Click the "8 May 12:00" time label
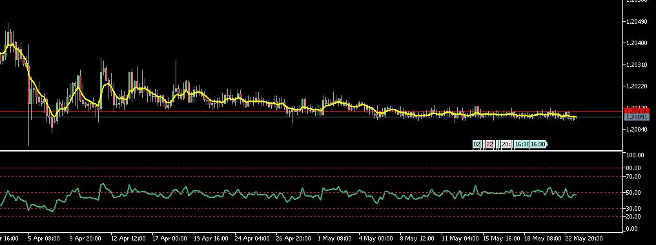 click(417, 239)
